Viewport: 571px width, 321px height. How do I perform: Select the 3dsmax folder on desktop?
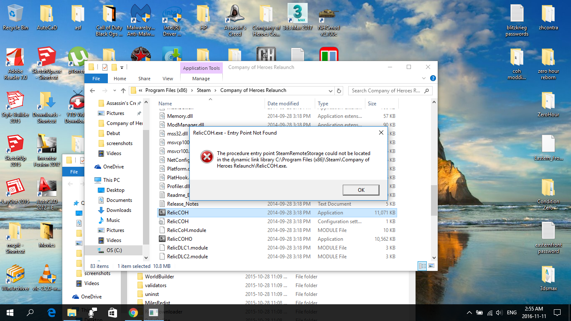point(548,278)
